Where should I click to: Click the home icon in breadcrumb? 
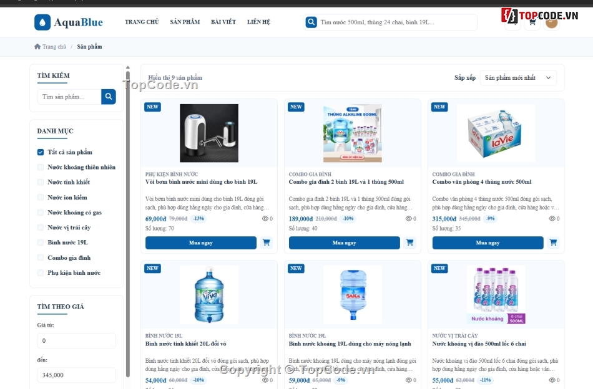[x=37, y=47]
